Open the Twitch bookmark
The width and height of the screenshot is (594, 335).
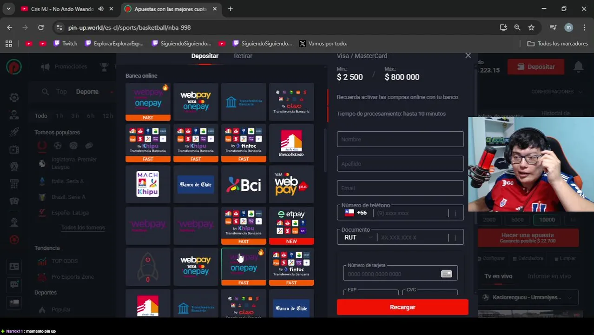(x=65, y=43)
